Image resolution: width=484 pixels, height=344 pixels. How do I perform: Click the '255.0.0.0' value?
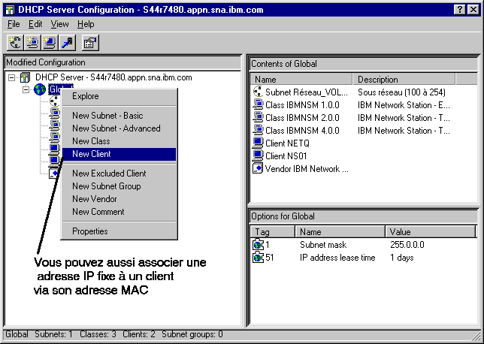[x=407, y=245]
